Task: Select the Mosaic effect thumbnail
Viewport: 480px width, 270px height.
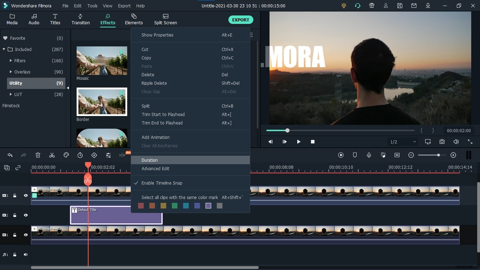Action: point(102,60)
